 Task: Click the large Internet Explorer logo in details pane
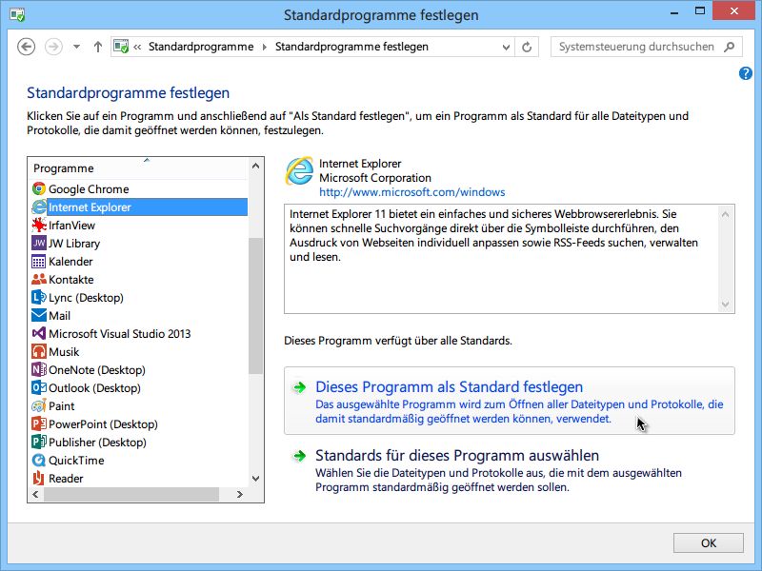click(299, 171)
